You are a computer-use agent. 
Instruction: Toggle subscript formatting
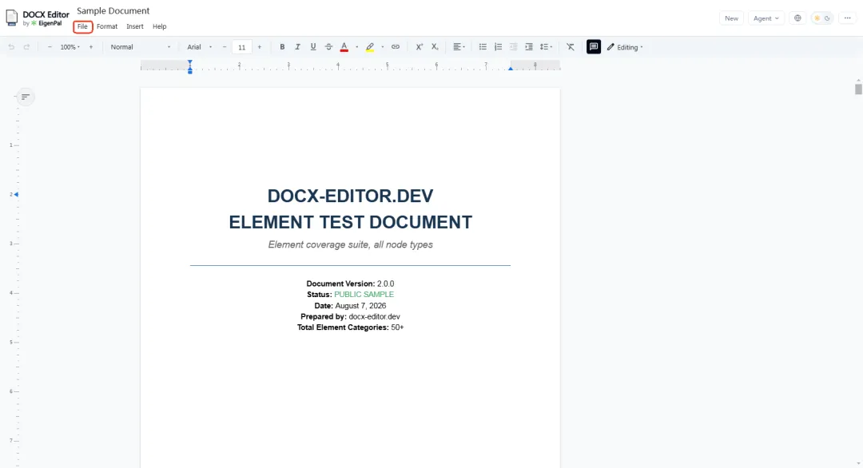[x=435, y=47]
